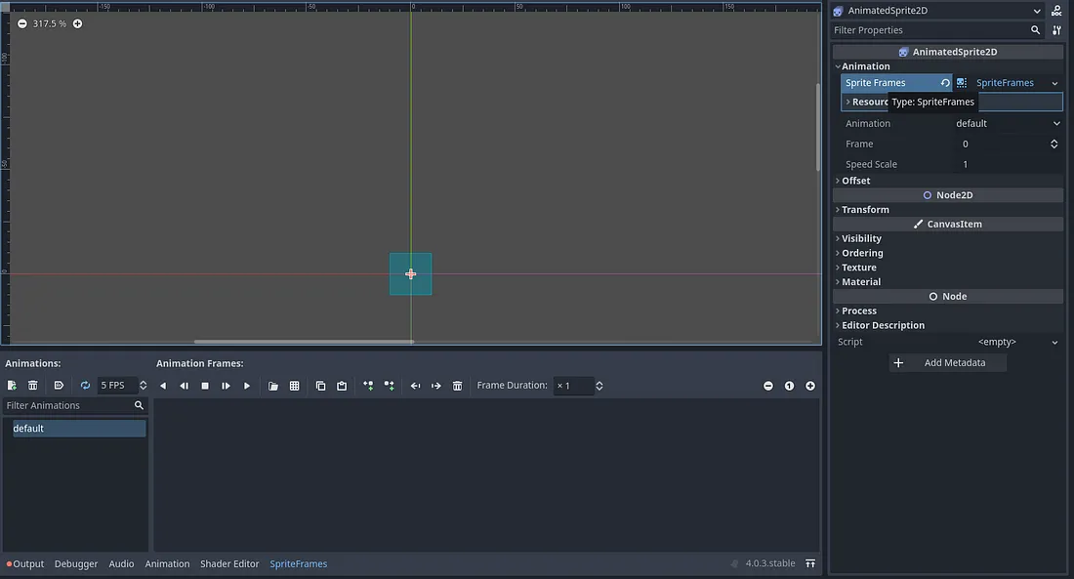
Task: Click the Filter Animations search box
Action: point(75,405)
